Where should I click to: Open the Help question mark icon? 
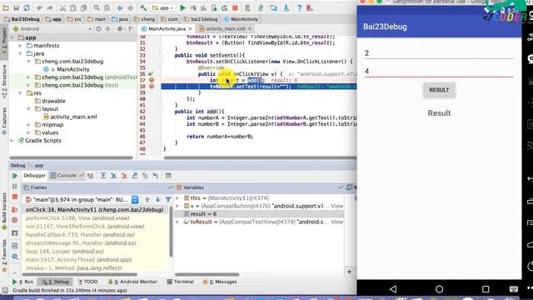coord(299,7)
